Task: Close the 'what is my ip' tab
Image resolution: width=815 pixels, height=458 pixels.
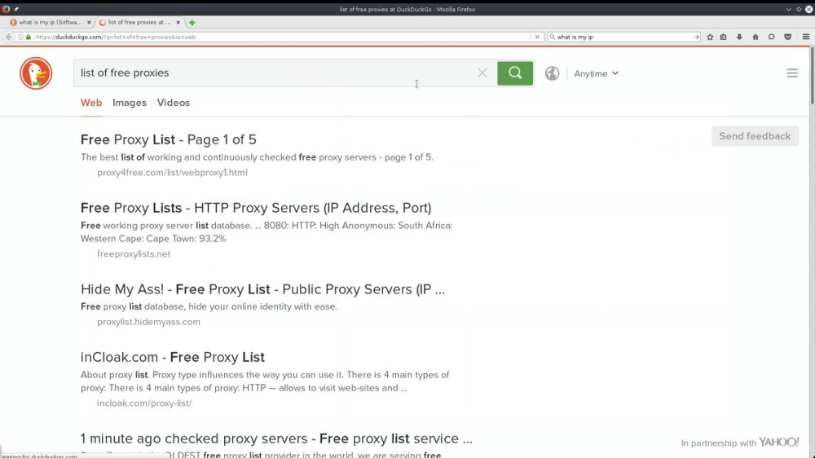Action: pyautogui.click(x=89, y=22)
